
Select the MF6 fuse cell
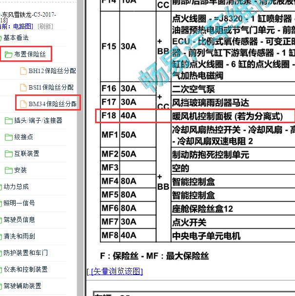[110, 208]
